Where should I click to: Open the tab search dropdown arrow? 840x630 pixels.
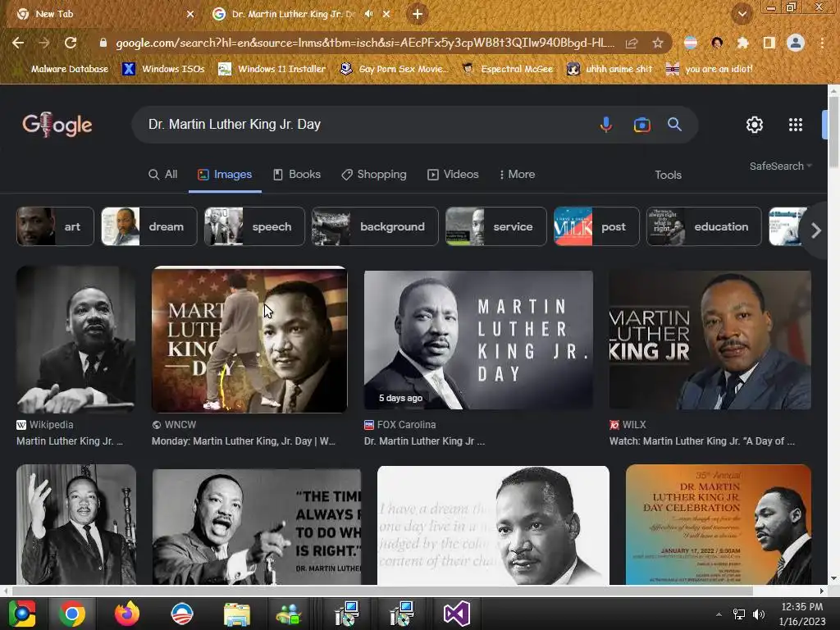tap(742, 14)
